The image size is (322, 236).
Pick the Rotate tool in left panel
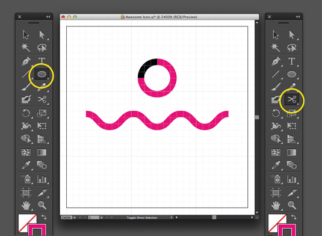(x=26, y=113)
